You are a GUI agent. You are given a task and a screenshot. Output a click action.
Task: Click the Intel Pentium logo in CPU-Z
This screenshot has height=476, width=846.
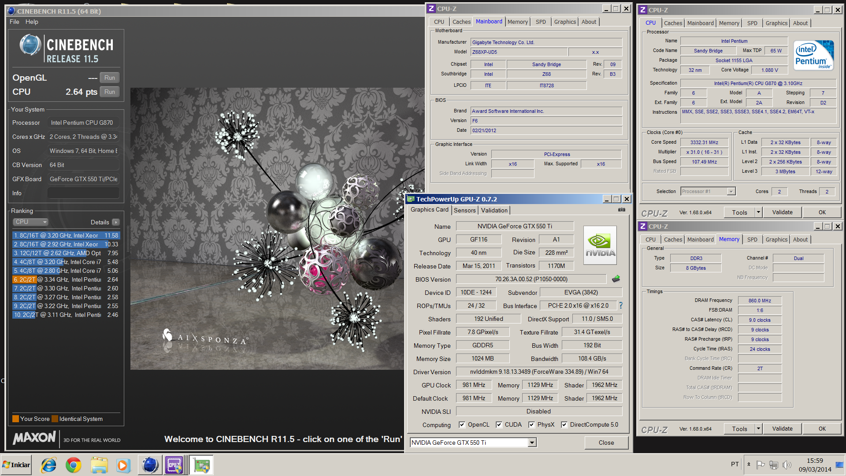(814, 55)
